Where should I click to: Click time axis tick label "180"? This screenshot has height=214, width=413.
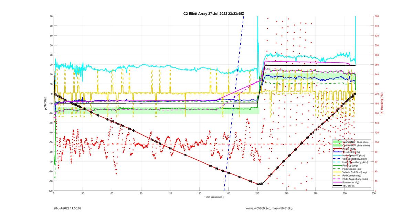(228, 194)
